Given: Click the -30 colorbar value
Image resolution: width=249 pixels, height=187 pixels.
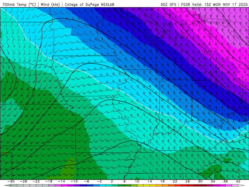Looking at the screenshot, I should 11,181.
